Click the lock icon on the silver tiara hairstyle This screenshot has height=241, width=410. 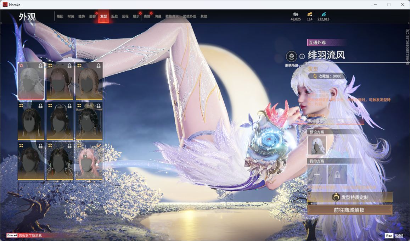tap(69, 106)
